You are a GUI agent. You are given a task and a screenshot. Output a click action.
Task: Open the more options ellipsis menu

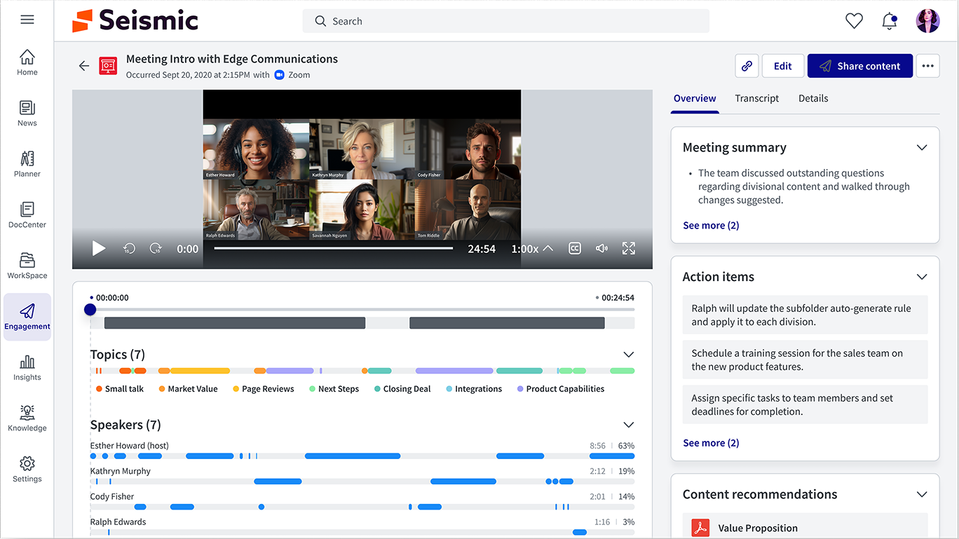click(x=927, y=66)
